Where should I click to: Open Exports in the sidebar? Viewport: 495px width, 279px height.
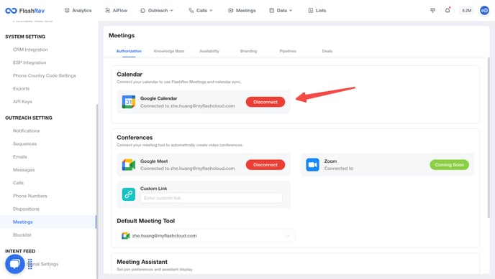(21, 89)
